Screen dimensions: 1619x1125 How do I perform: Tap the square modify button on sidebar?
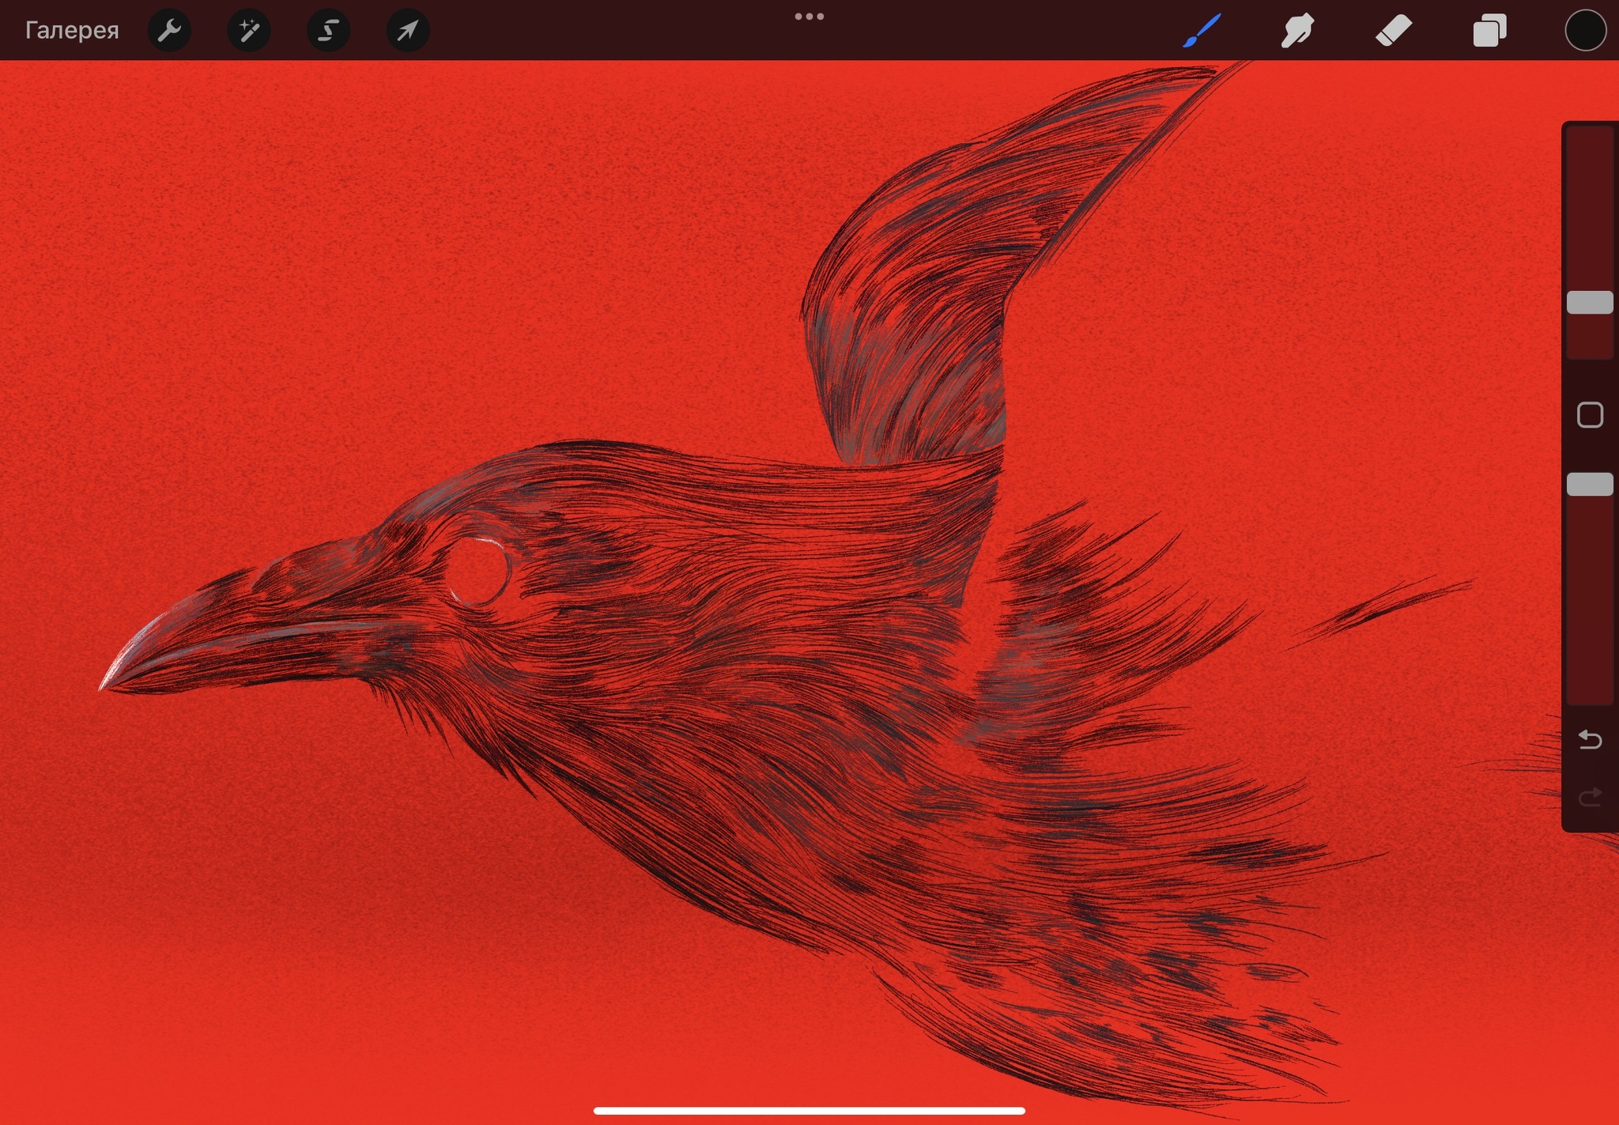1590,415
